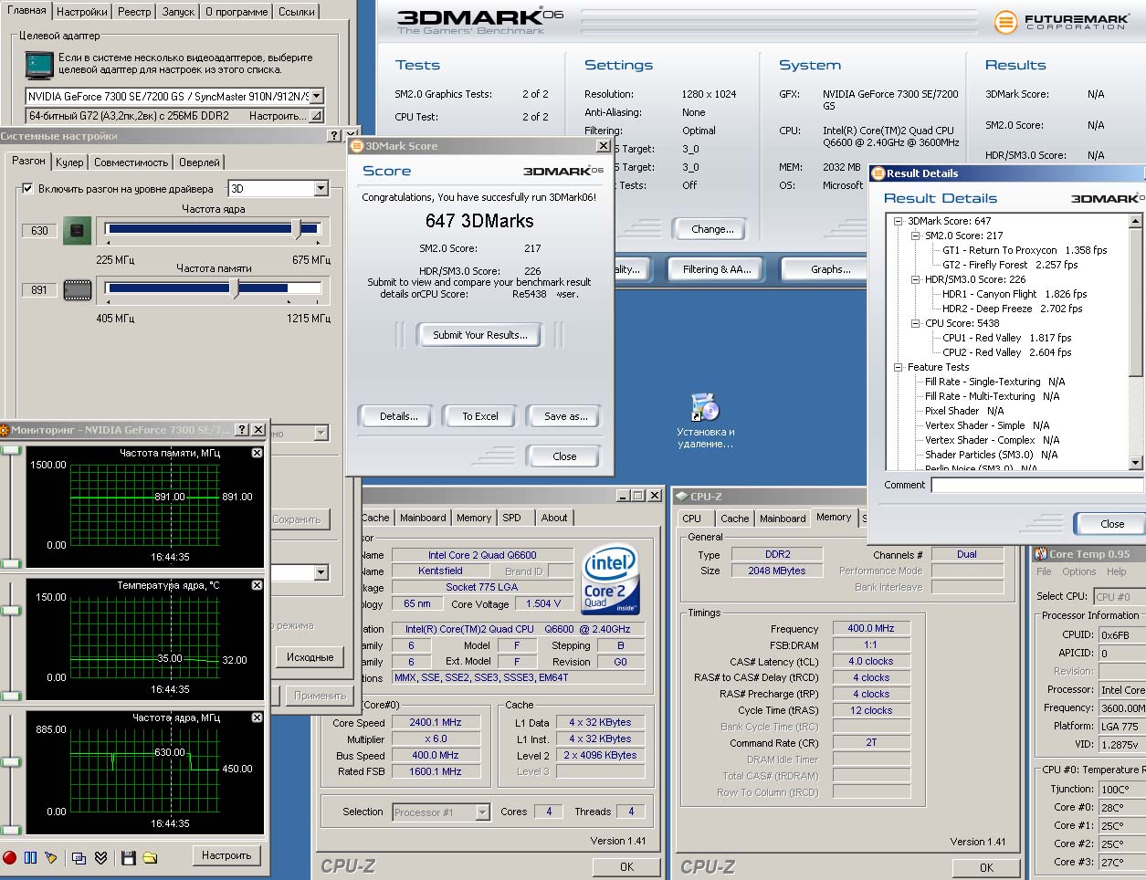Click the memory chip icon next to 891
Viewport: 1146px width, 880px height.
coord(78,289)
